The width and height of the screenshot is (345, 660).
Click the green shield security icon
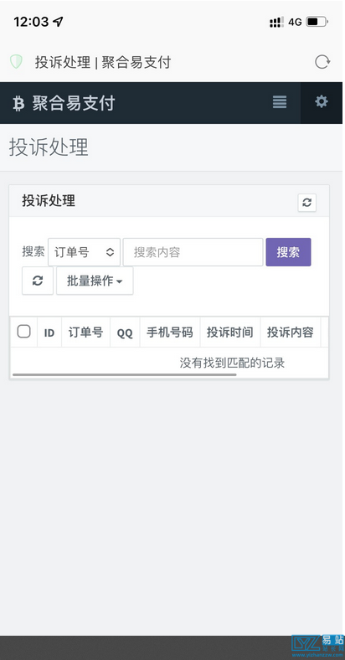pos(16,62)
